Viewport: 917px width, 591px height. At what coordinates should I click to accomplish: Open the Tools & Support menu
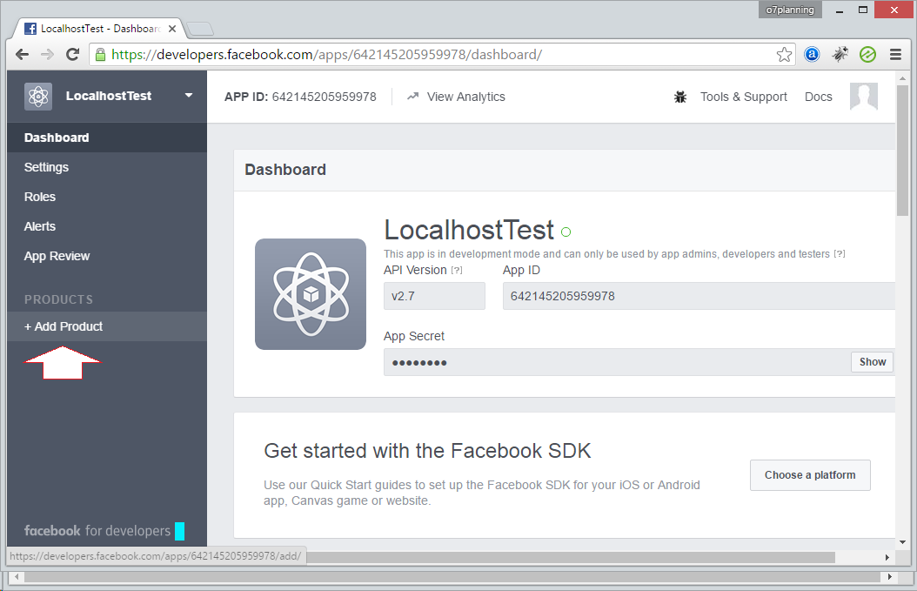743,97
